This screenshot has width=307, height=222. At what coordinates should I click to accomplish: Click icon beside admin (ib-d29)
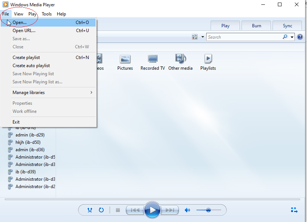click(10, 135)
